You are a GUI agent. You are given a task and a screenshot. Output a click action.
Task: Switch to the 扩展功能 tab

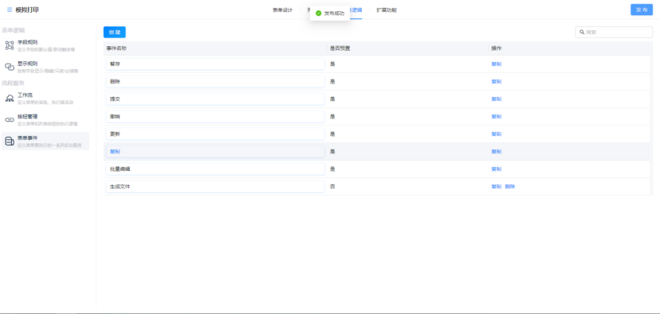pos(386,10)
